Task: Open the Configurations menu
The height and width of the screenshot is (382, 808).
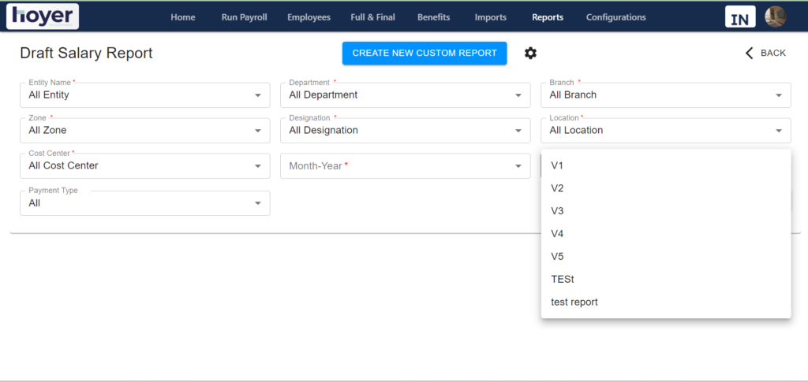Action: 615,17
